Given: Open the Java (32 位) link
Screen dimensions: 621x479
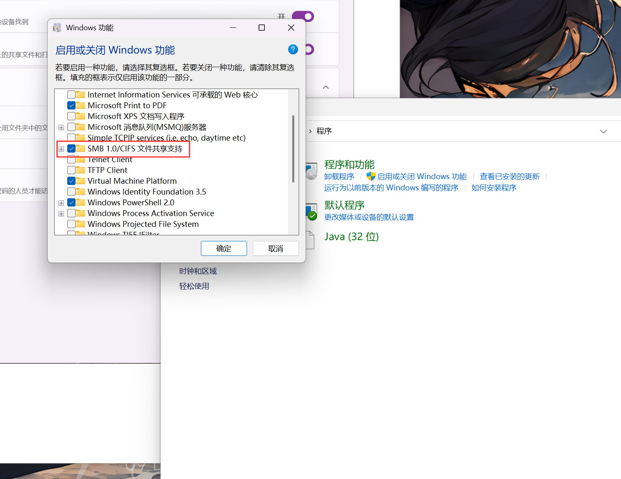Looking at the screenshot, I should 352,237.
